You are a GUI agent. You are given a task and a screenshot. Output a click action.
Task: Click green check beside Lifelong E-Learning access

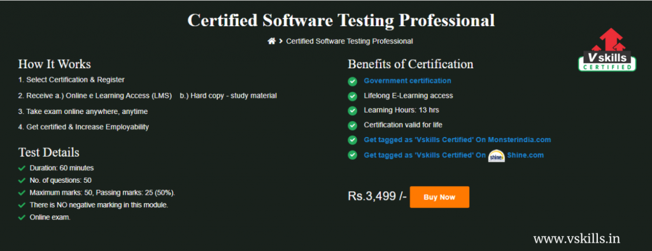pyautogui.click(x=352, y=96)
